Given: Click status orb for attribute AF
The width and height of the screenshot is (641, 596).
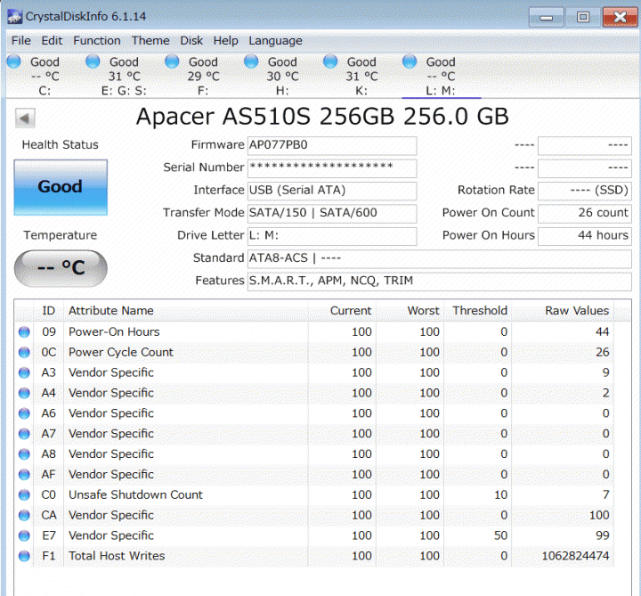Looking at the screenshot, I should [x=24, y=475].
